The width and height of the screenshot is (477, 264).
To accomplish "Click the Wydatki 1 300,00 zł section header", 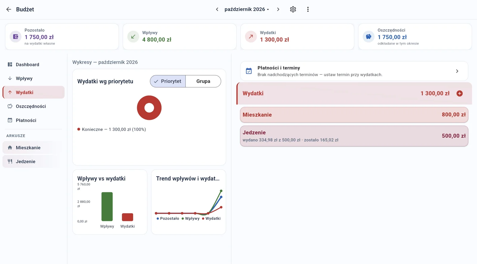I will pyautogui.click(x=354, y=93).
